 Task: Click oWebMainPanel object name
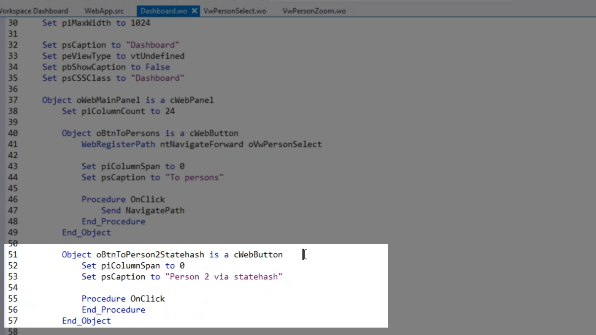tap(108, 100)
